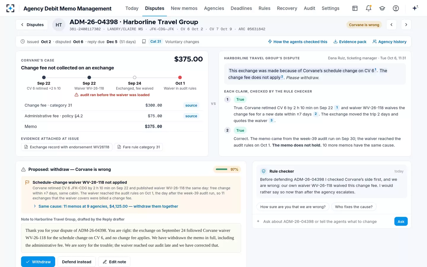Open the Recovery tab
Viewport: 427px width, 267px height.
click(x=287, y=8)
